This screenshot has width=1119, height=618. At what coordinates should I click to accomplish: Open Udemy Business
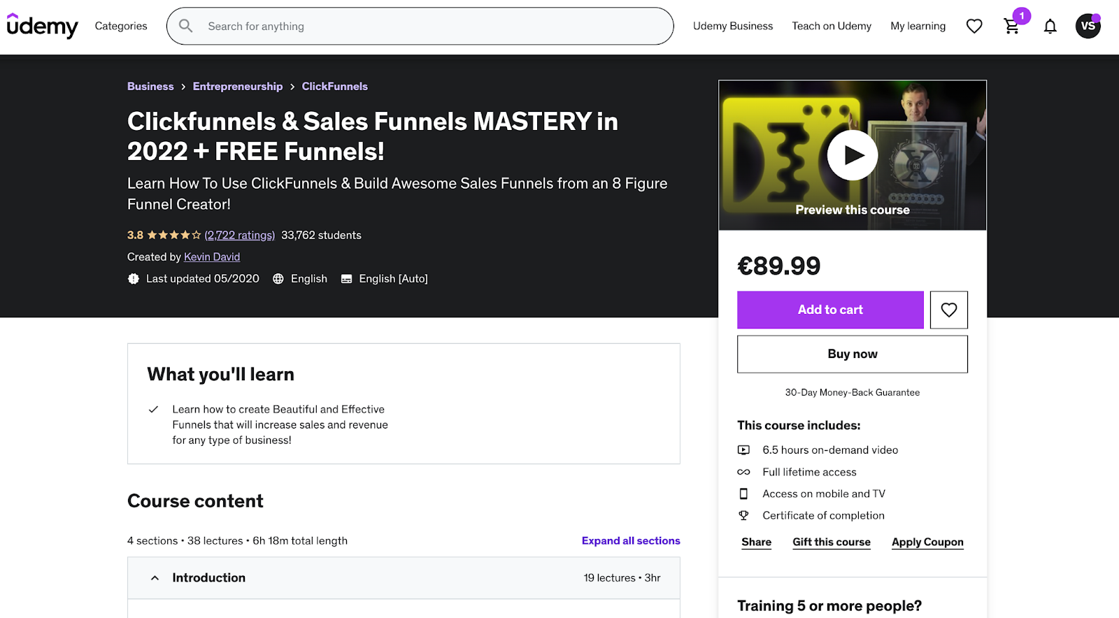[x=733, y=26]
